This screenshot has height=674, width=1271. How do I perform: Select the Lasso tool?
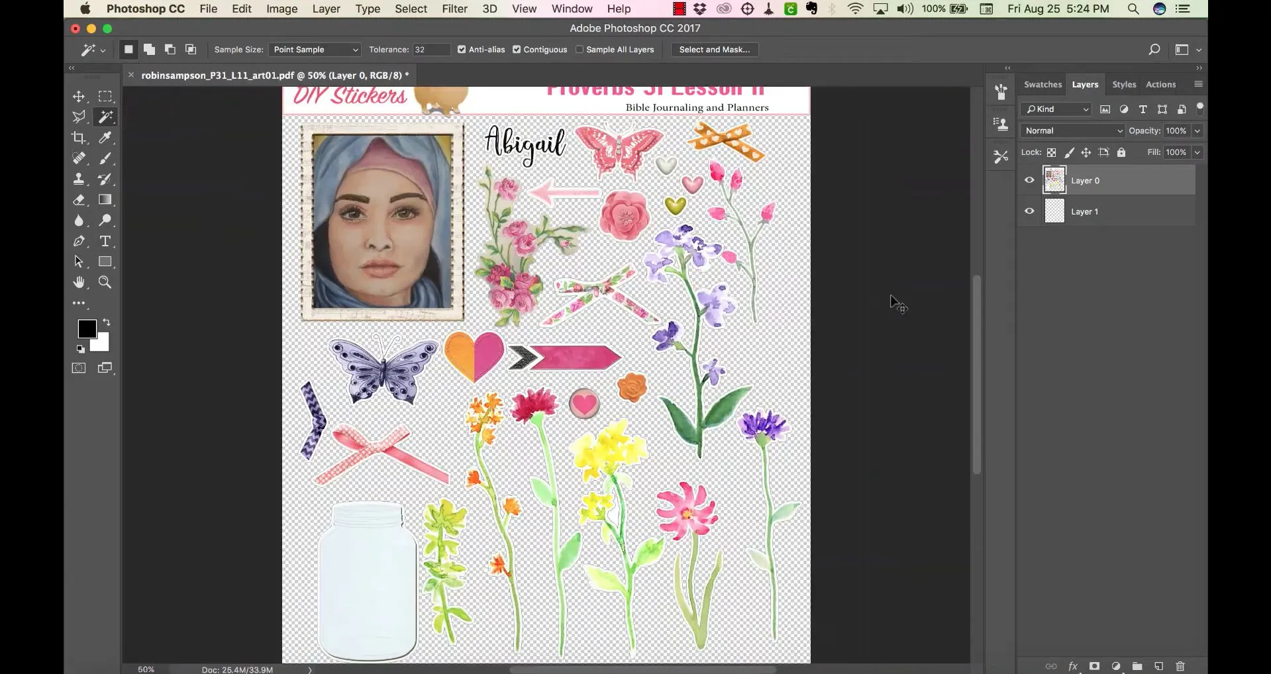coord(79,117)
